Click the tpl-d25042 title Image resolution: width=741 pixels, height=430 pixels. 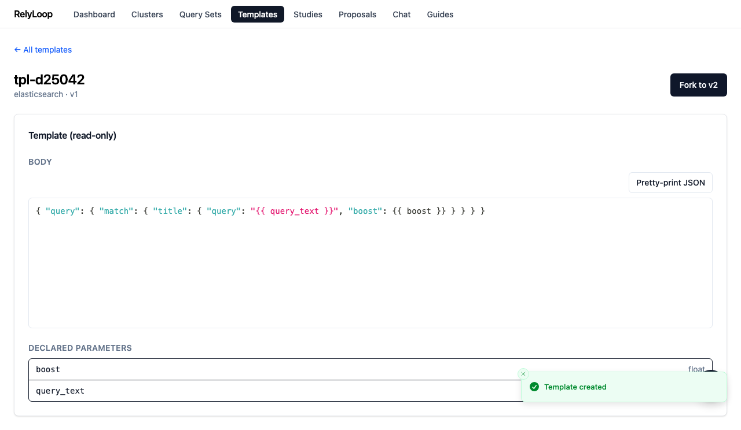click(49, 80)
